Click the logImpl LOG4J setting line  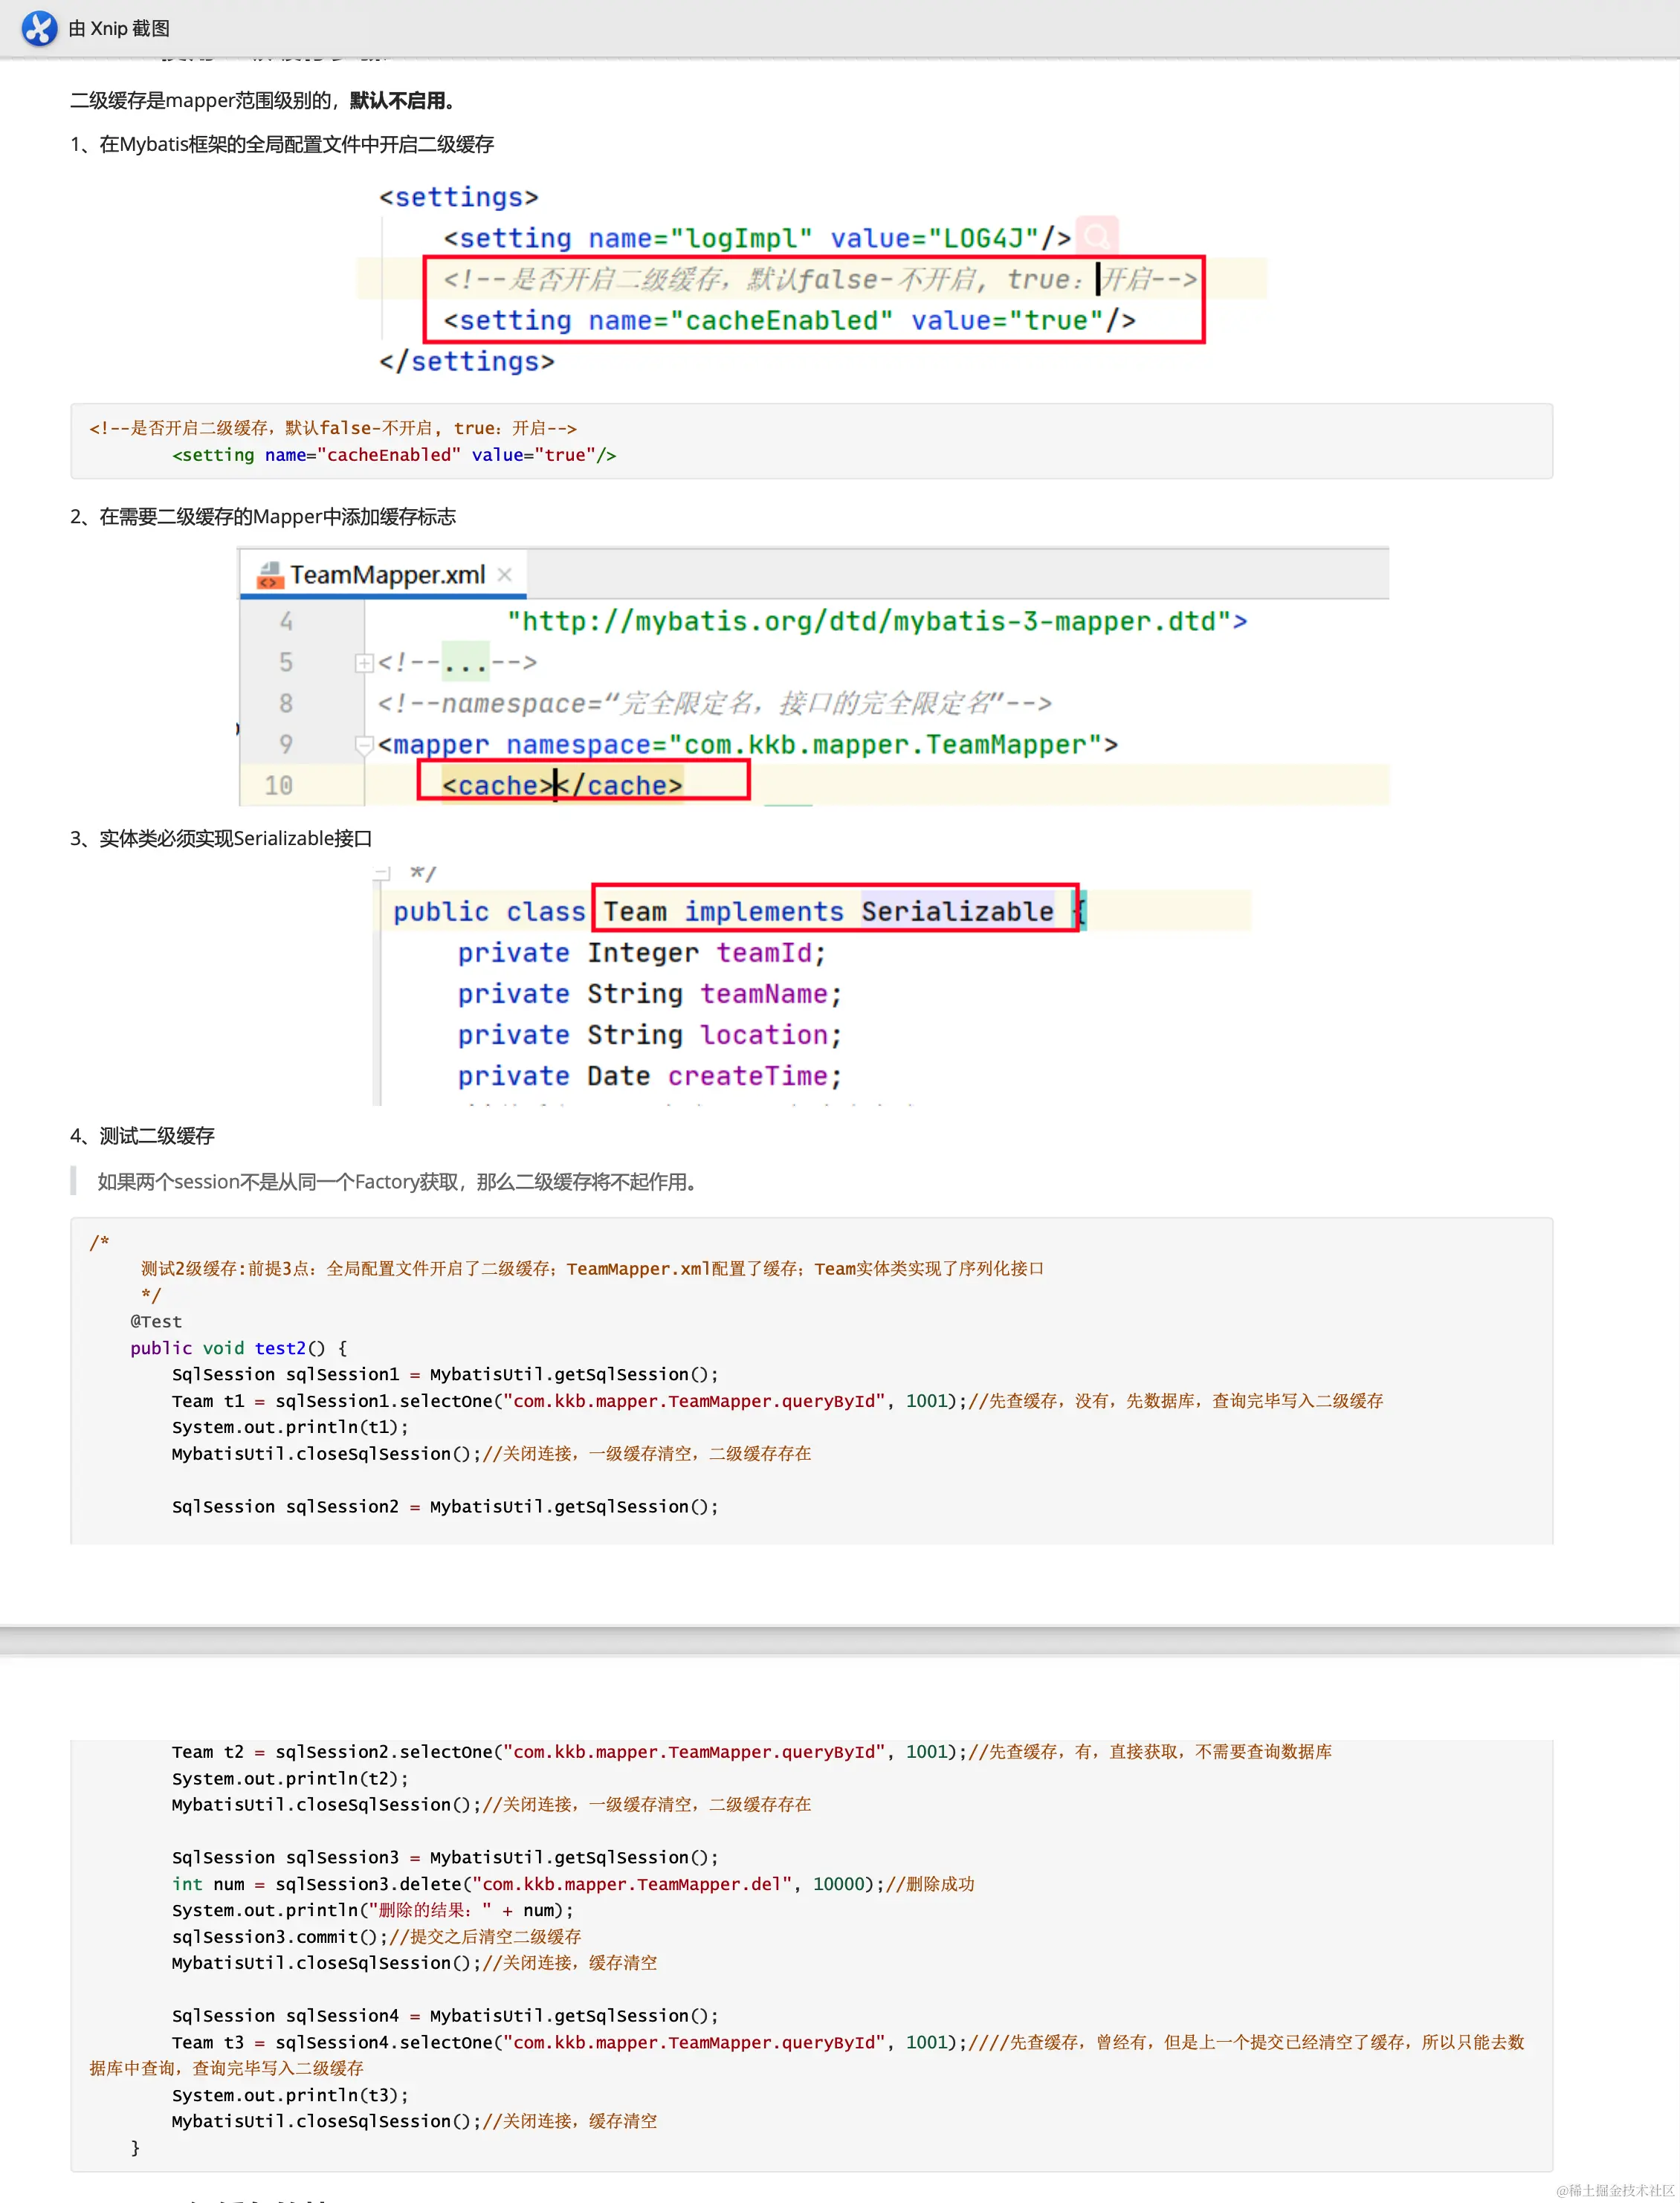tap(757, 238)
